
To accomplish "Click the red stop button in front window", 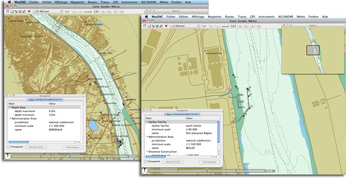I will (166, 26).
